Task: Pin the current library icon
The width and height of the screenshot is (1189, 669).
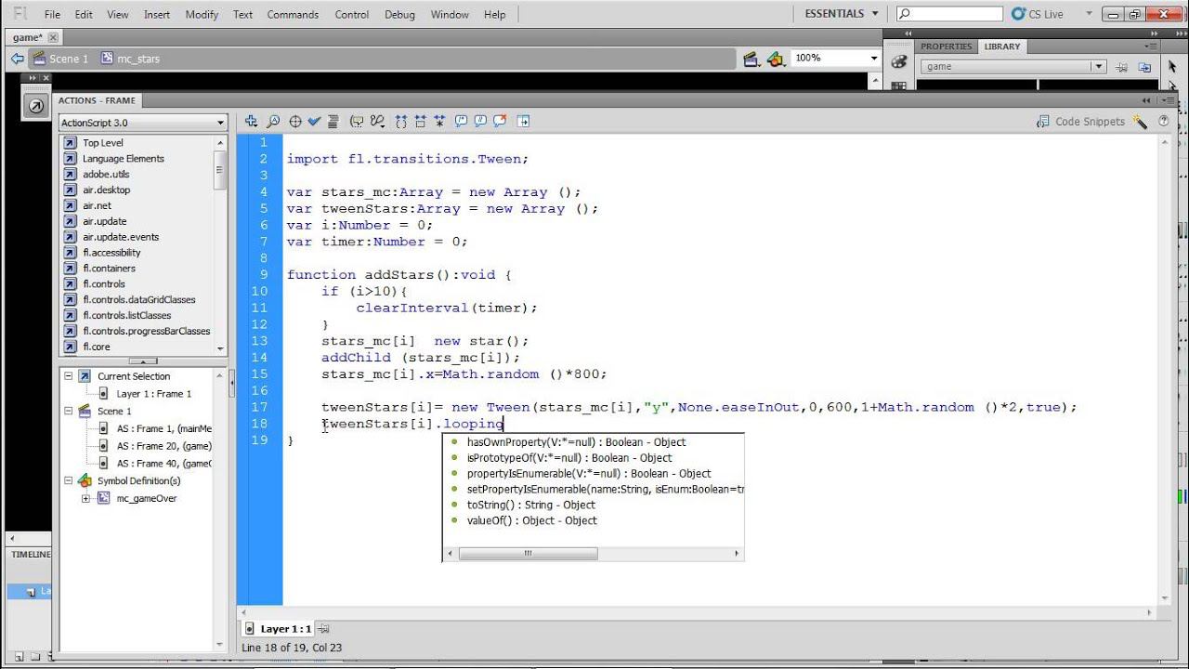Action: coord(1123,67)
